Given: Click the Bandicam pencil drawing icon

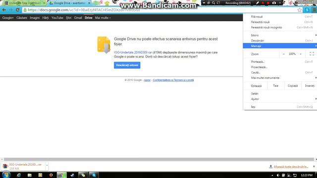Looking at the screenshot, I should 258,3.
